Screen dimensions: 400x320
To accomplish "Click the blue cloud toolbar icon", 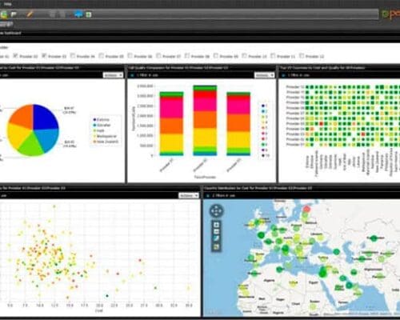I will click(x=78, y=14).
